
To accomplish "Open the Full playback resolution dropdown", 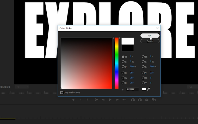I will click(192, 87).
